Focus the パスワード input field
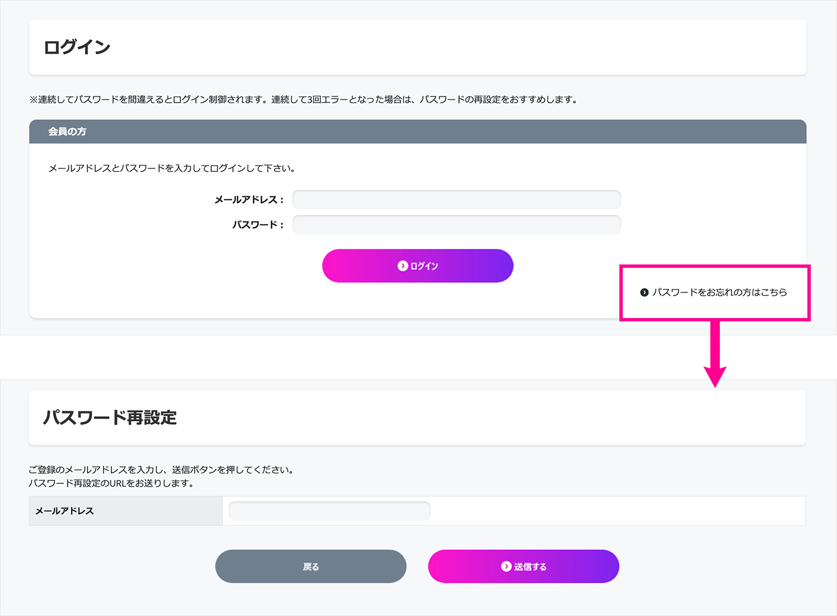 [x=456, y=224]
